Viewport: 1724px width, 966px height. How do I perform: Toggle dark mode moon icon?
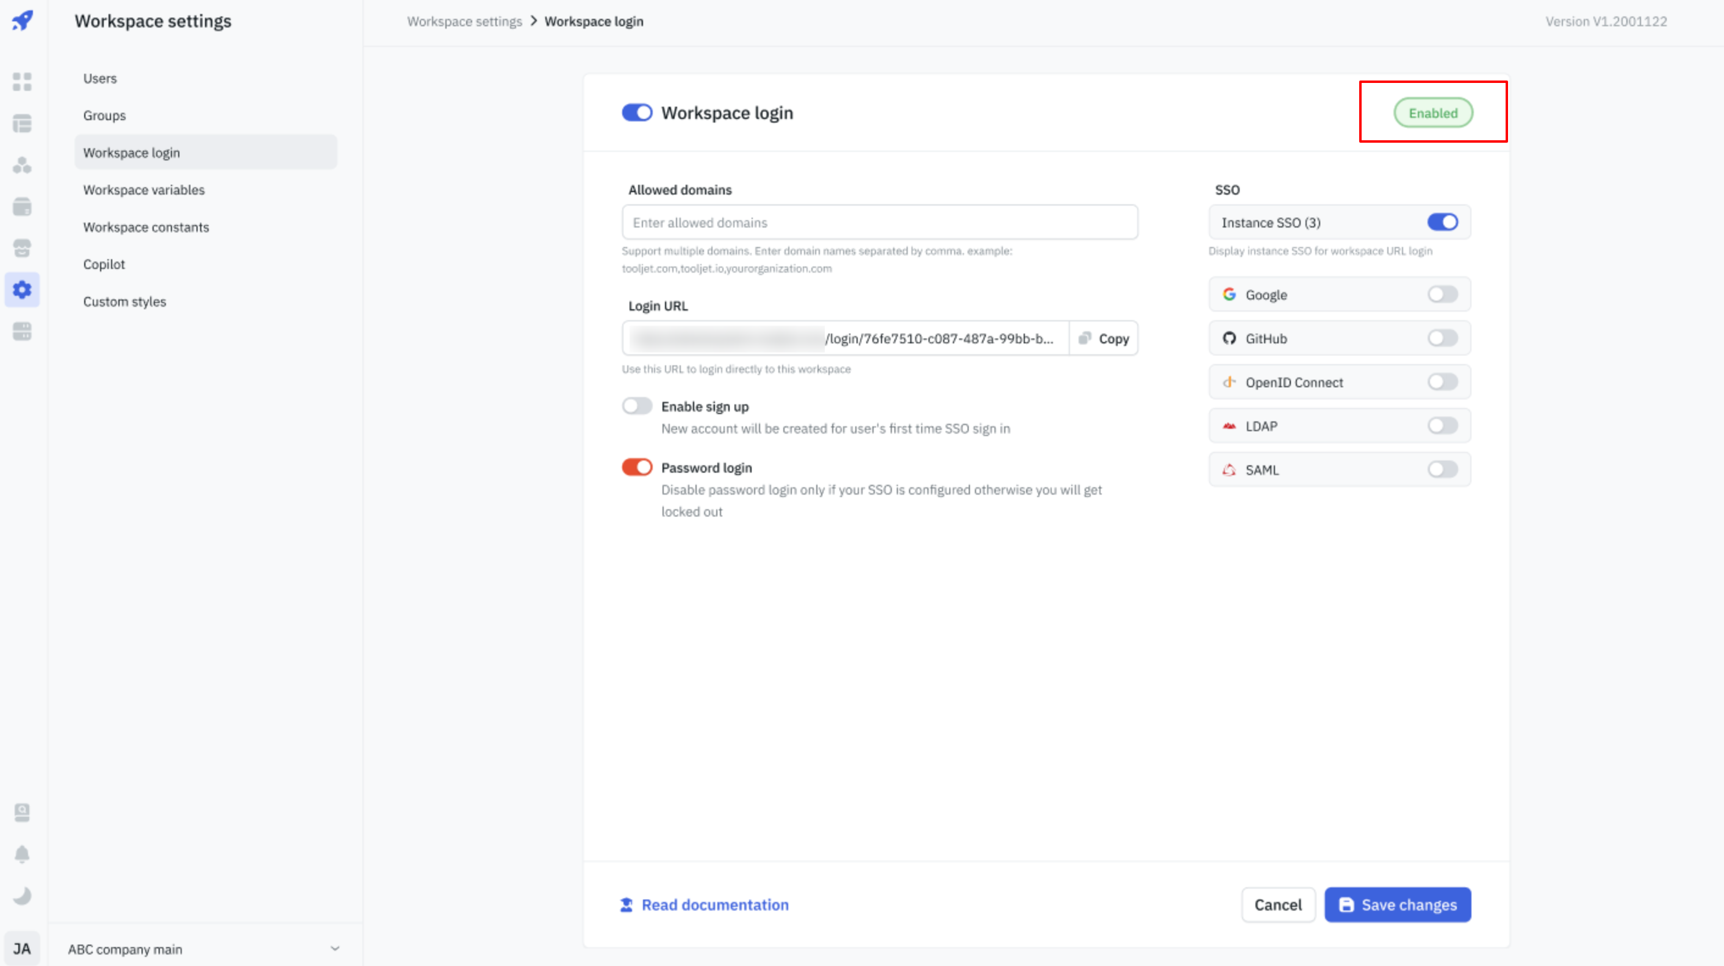(x=22, y=895)
